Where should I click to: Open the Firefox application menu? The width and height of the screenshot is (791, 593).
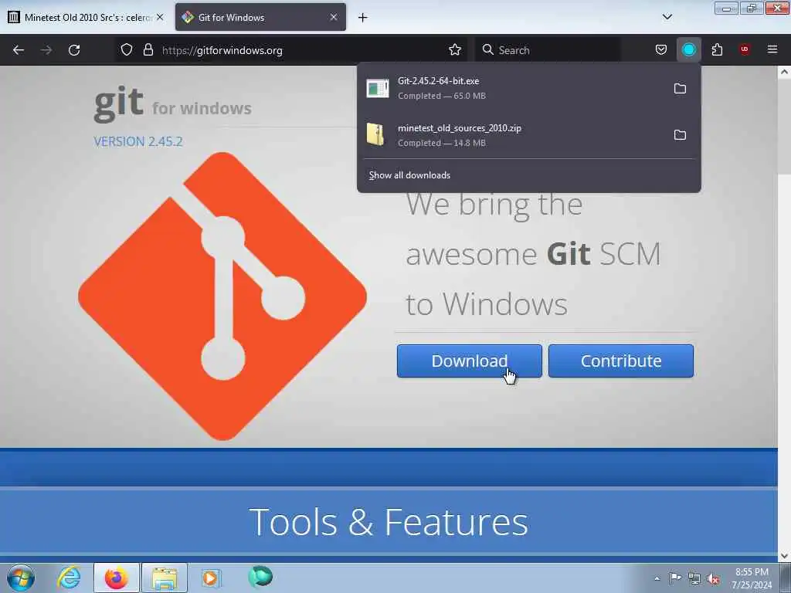pyautogui.click(x=772, y=50)
